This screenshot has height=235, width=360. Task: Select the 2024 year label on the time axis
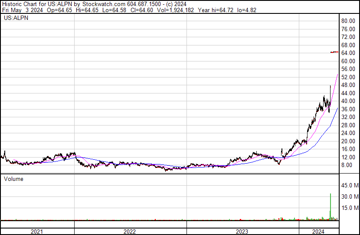(x=318, y=232)
